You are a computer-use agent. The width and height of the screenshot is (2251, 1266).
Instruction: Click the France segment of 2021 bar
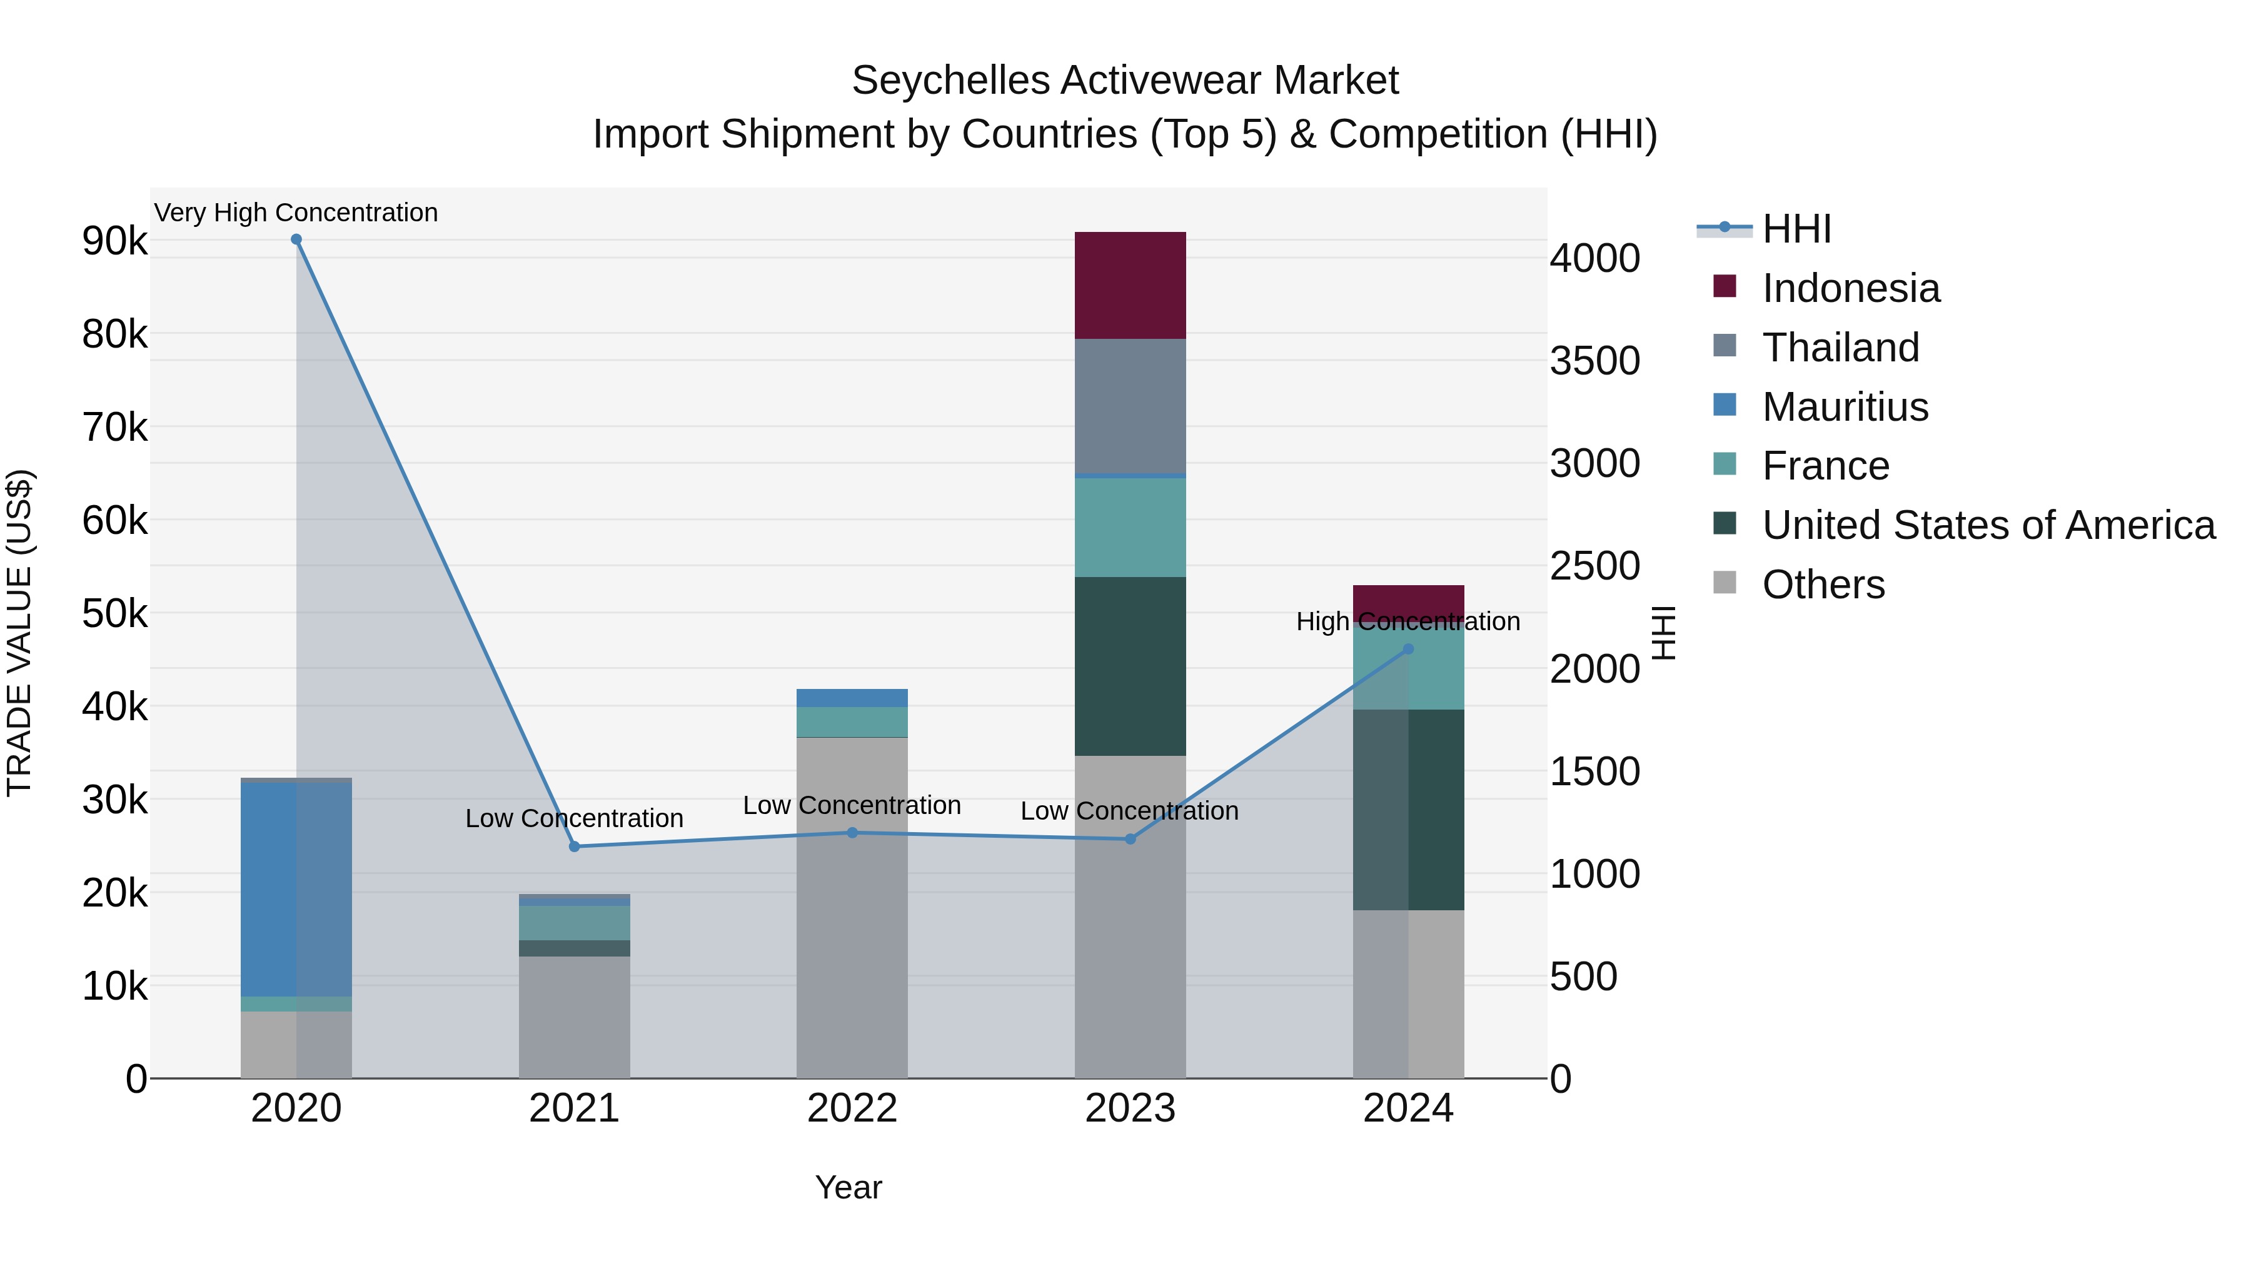(x=574, y=923)
